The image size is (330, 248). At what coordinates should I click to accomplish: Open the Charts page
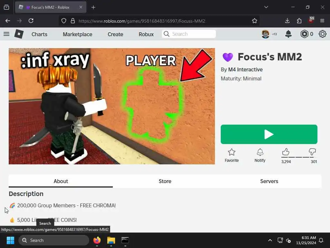pos(39,34)
